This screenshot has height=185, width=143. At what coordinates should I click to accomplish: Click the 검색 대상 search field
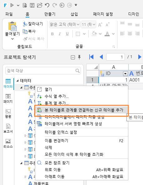click(x=43, y=71)
